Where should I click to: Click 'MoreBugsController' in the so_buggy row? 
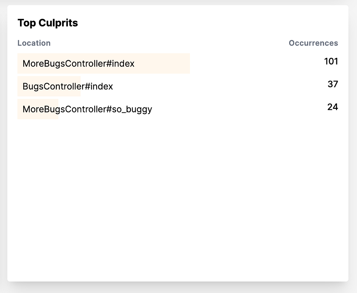pos(64,109)
